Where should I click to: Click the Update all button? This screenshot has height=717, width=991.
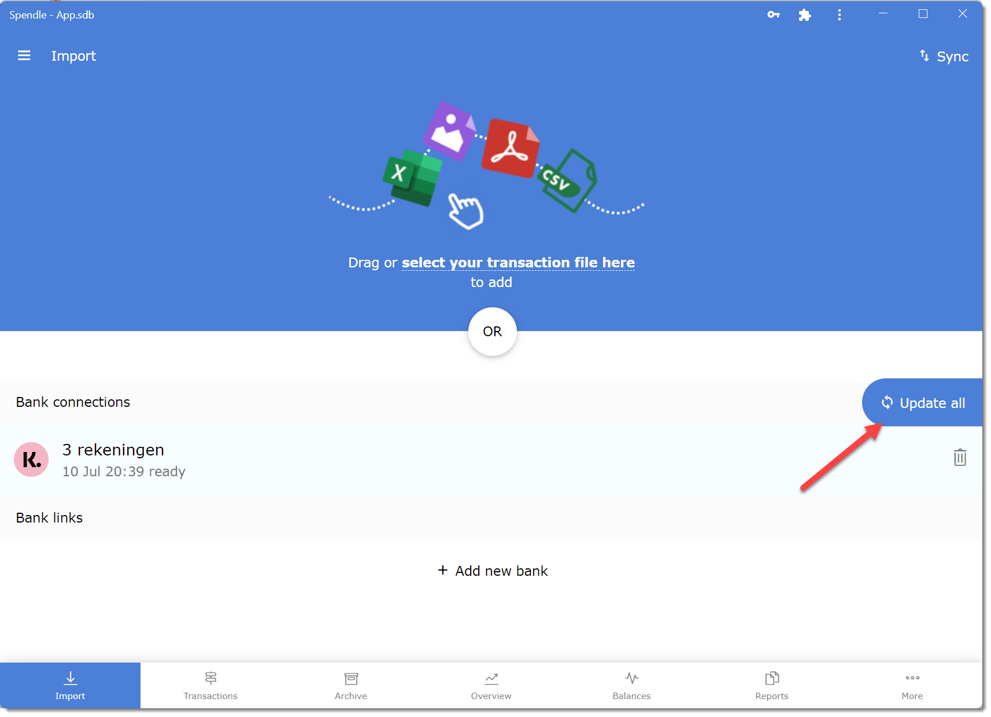(923, 403)
